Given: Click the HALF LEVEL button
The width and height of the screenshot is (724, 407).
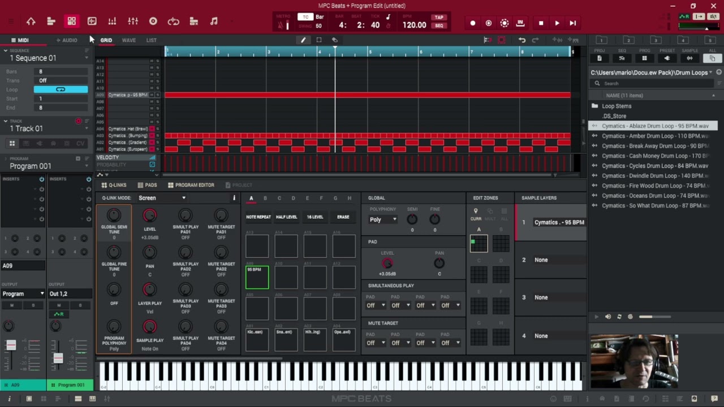Looking at the screenshot, I should coord(286,217).
